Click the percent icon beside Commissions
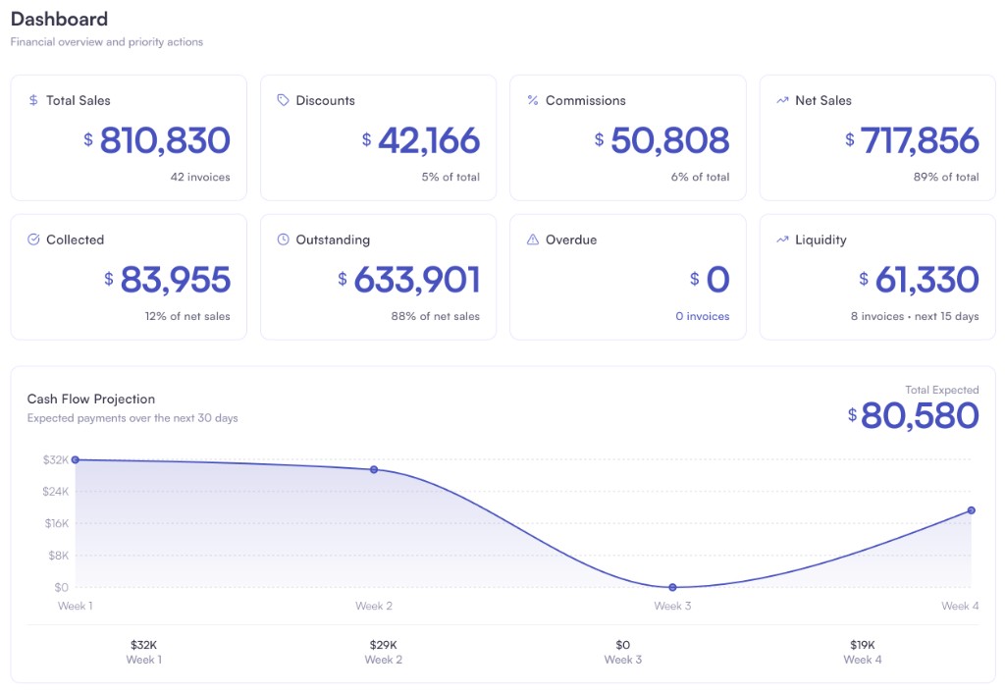1005x693 pixels. click(533, 100)
